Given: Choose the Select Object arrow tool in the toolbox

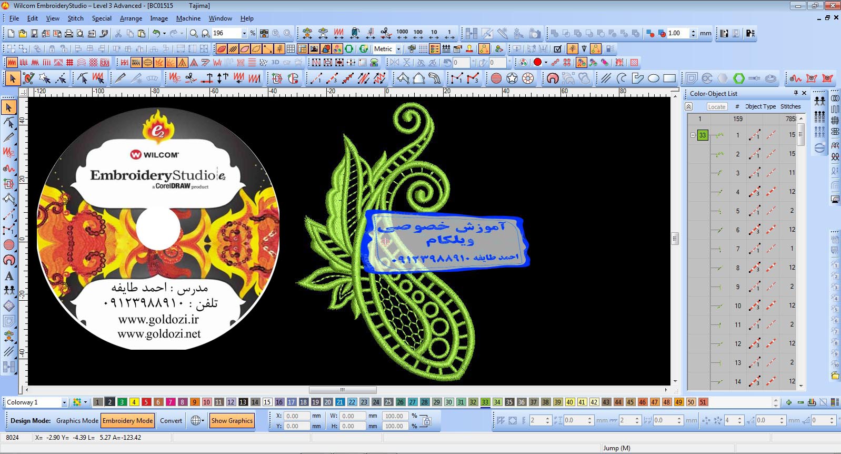Looking at the screenshot, I should tap(9, 107).
